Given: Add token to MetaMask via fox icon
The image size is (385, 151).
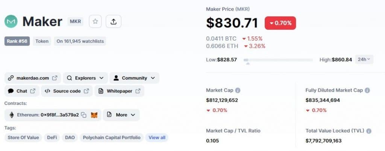Looking at the screenshot, I should (94, 115).
